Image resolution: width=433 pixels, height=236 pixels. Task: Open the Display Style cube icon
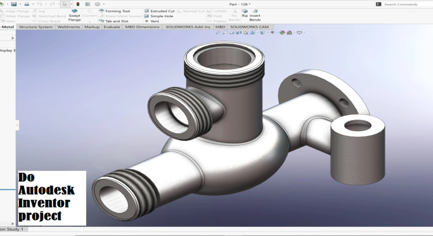click(x=262, y=32)
